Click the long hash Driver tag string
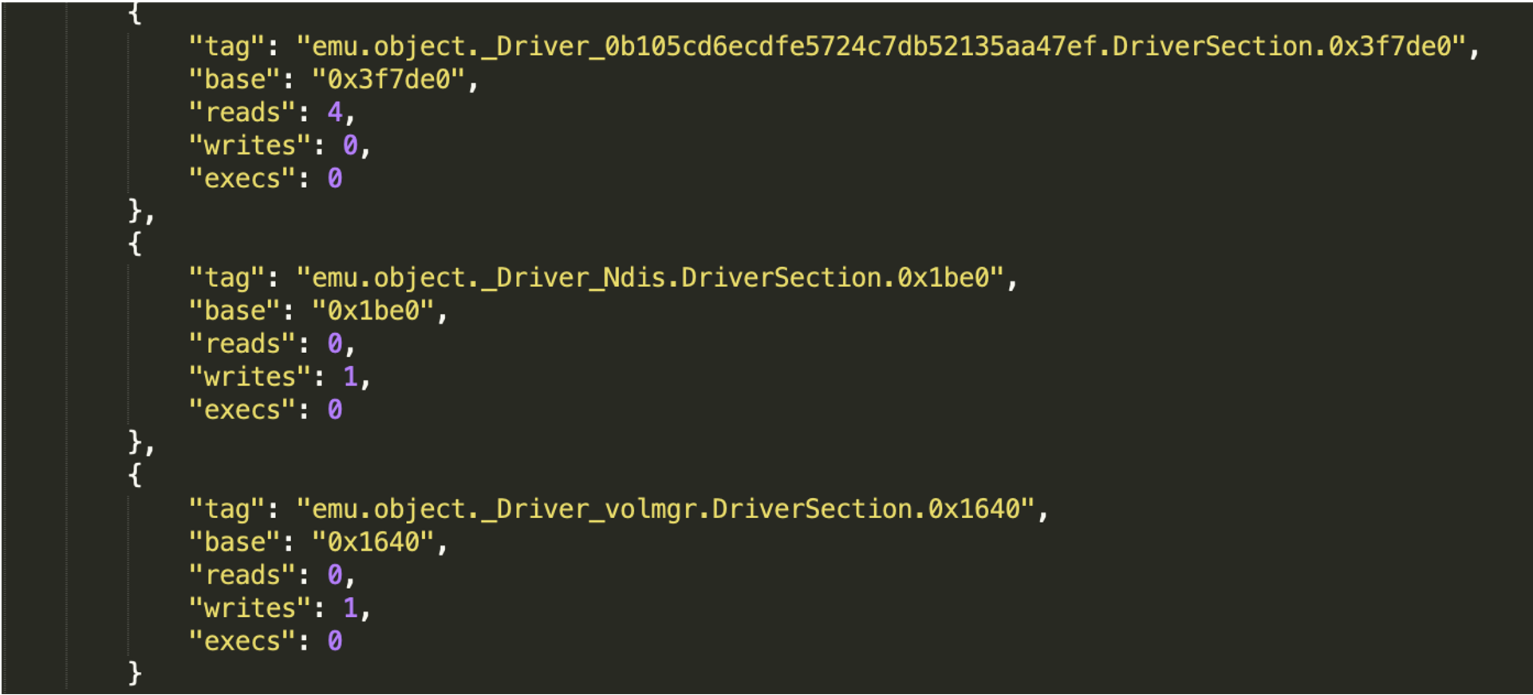Screen dimensions: 1533x695 pos(881,47)
